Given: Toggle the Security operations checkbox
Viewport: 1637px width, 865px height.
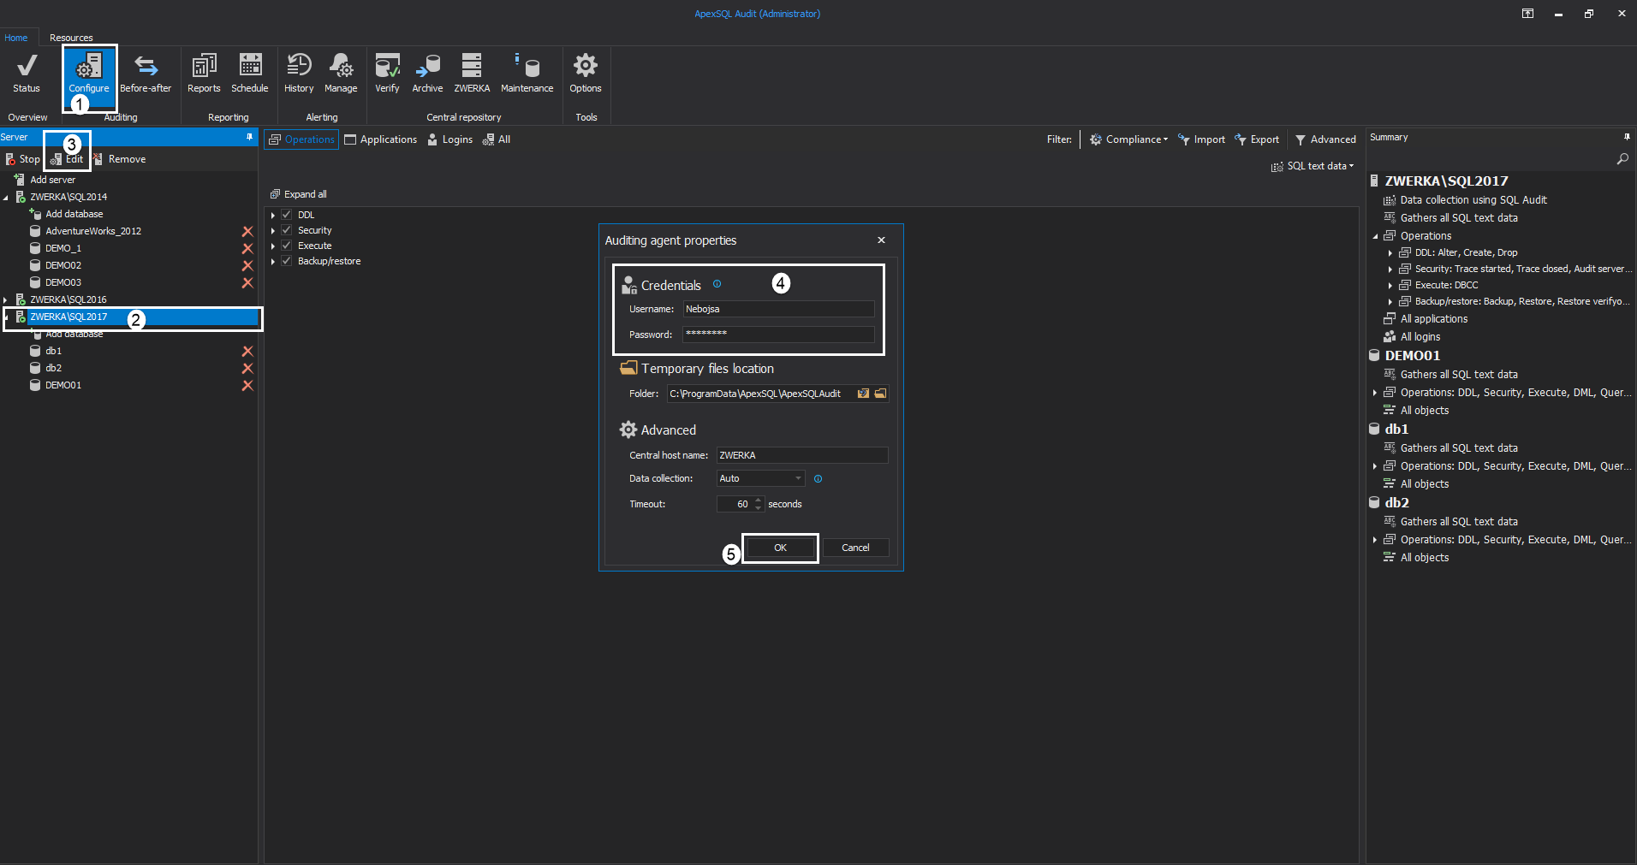Looking at the screenshot, I should (287, 230).
